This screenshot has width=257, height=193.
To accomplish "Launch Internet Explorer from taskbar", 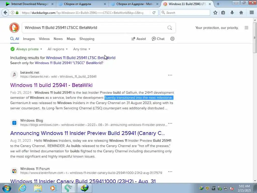I will (x=22, y=188).
